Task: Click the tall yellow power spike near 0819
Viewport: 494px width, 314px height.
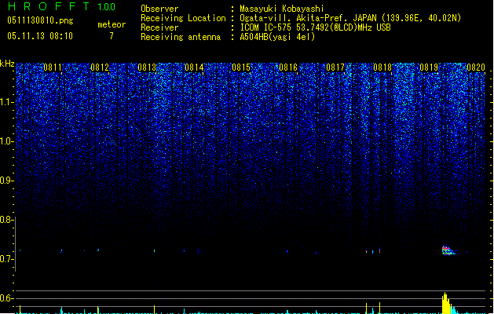Action: (x=445, y=303)
